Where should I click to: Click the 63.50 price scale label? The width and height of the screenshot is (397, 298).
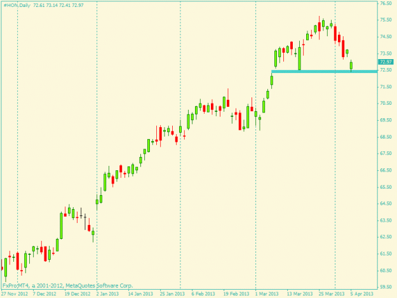point(386,220)
